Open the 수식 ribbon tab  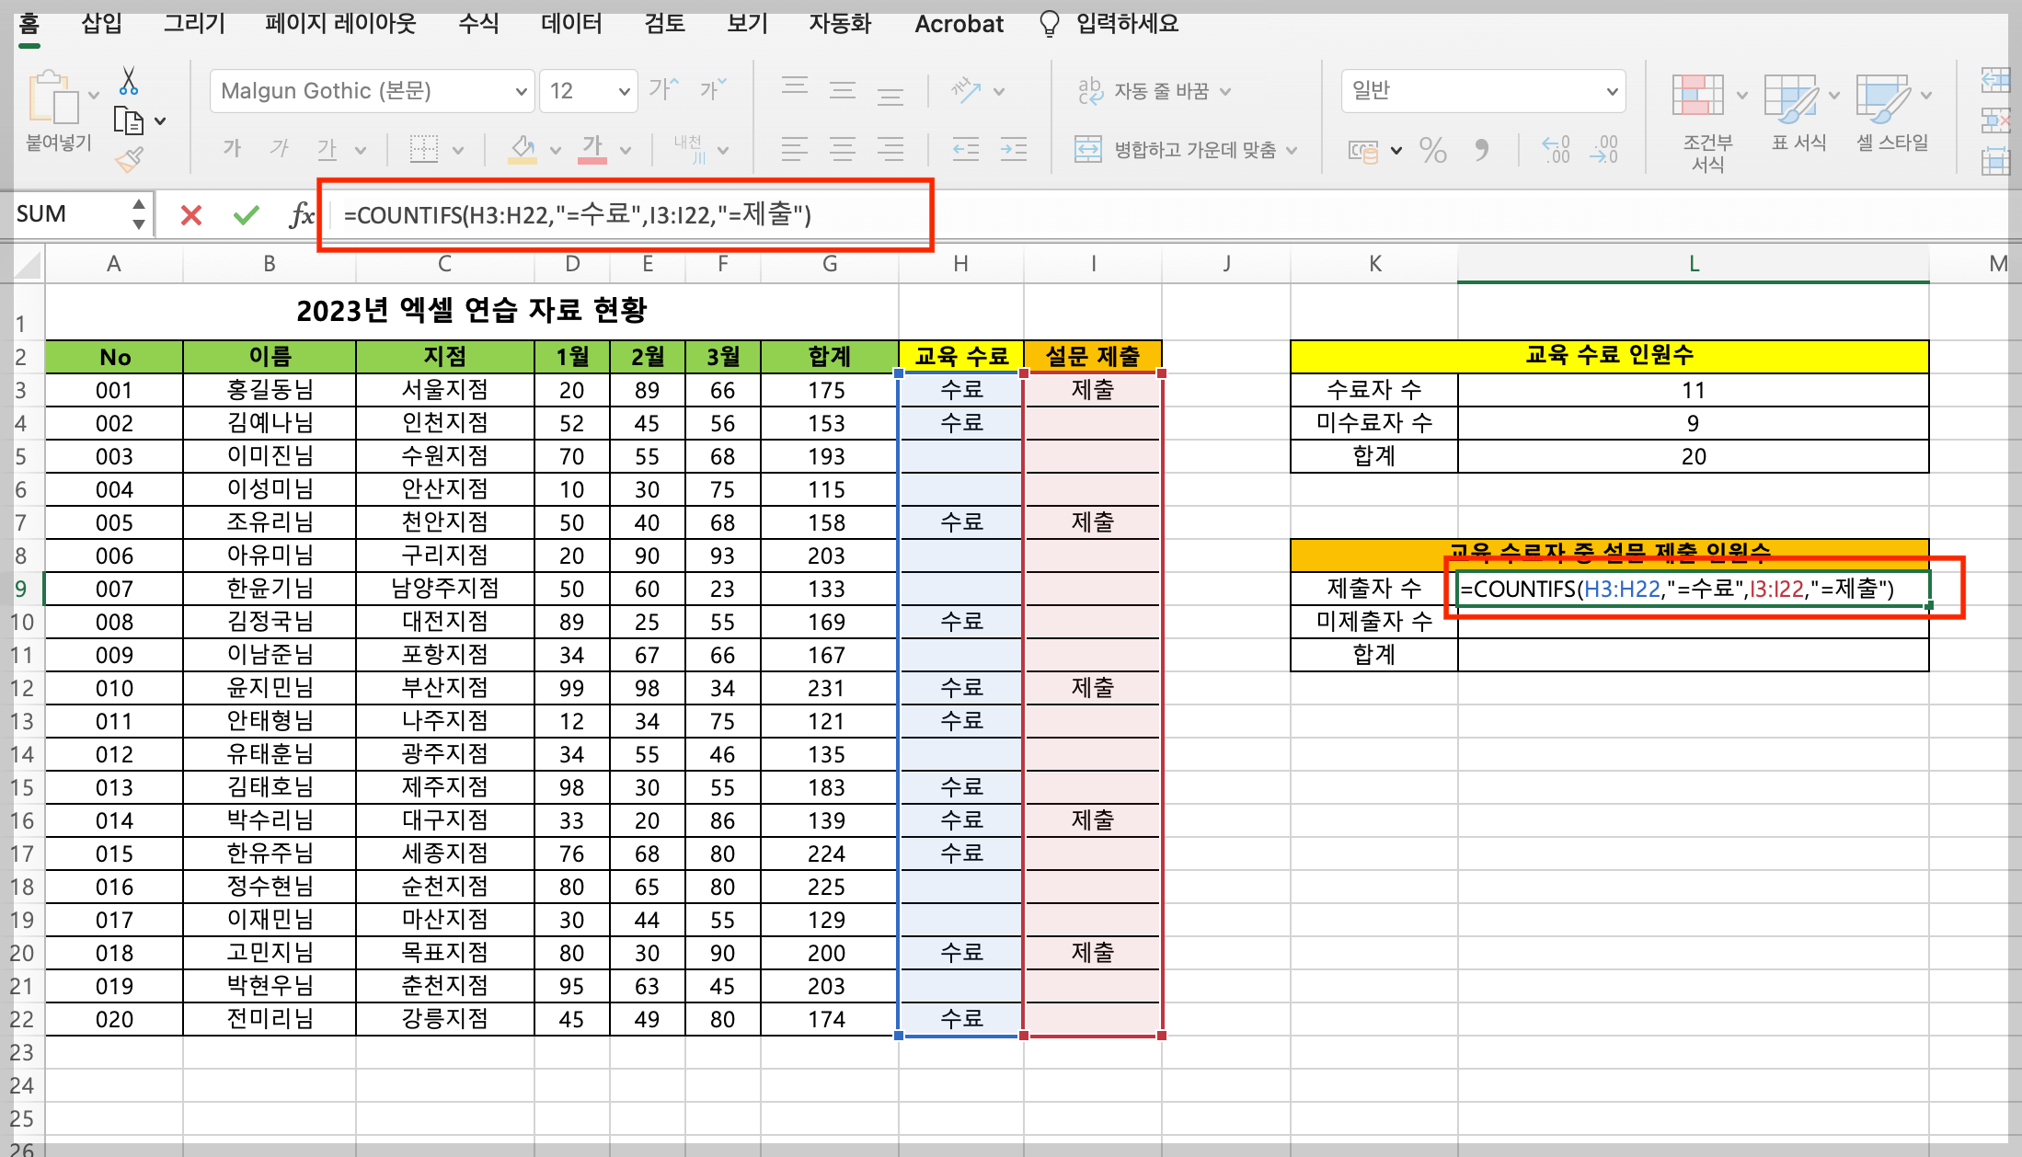477,24
